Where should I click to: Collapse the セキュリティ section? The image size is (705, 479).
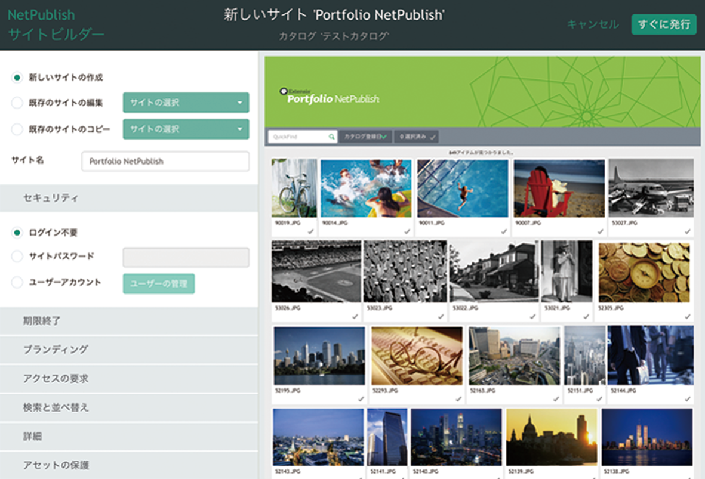tap(129, 197)
